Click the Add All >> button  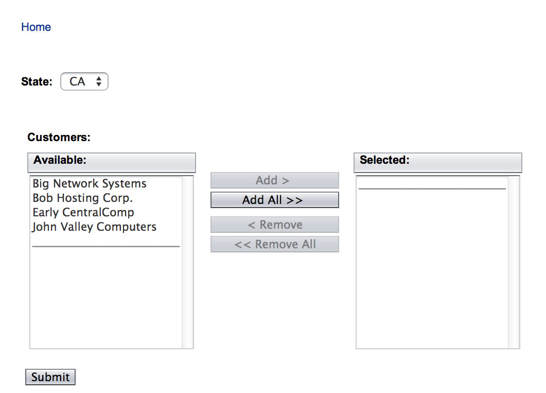274,200
